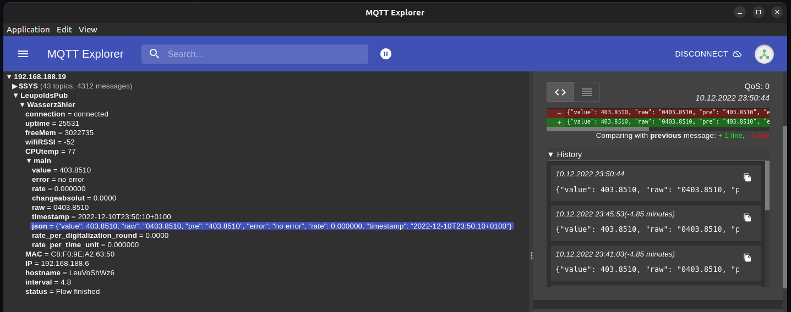
Task: Click the green added diff line
Action: [658, 122]
